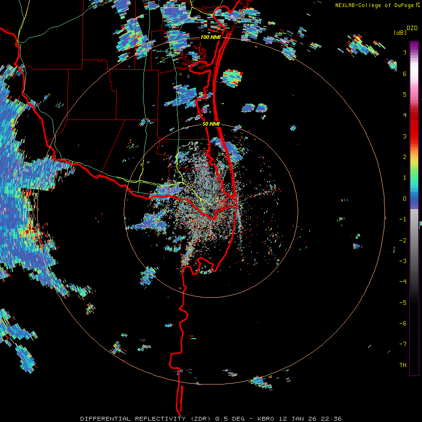Select the 7 value on the scale
This screenshot has height=422, width=422.
click(x=405, y=53)
